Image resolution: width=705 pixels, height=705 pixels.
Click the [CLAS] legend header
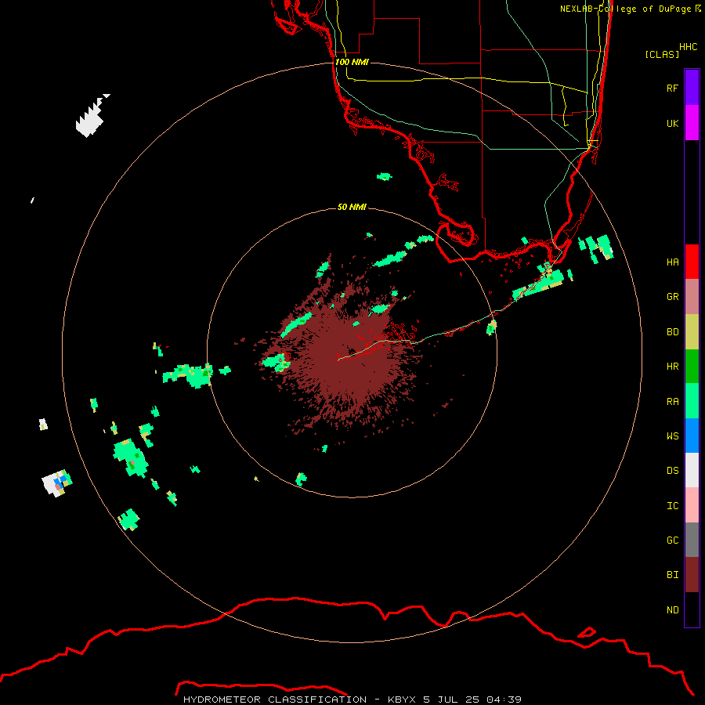pos(662,54)
